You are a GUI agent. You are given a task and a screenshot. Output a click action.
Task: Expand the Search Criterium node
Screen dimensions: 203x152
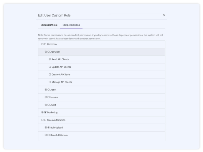[x=46, y=135]
